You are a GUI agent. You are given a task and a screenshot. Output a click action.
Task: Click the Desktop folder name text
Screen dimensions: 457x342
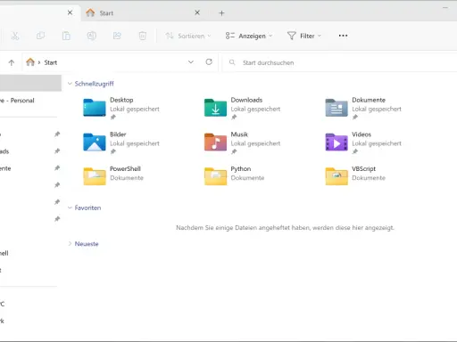[121, 100]
